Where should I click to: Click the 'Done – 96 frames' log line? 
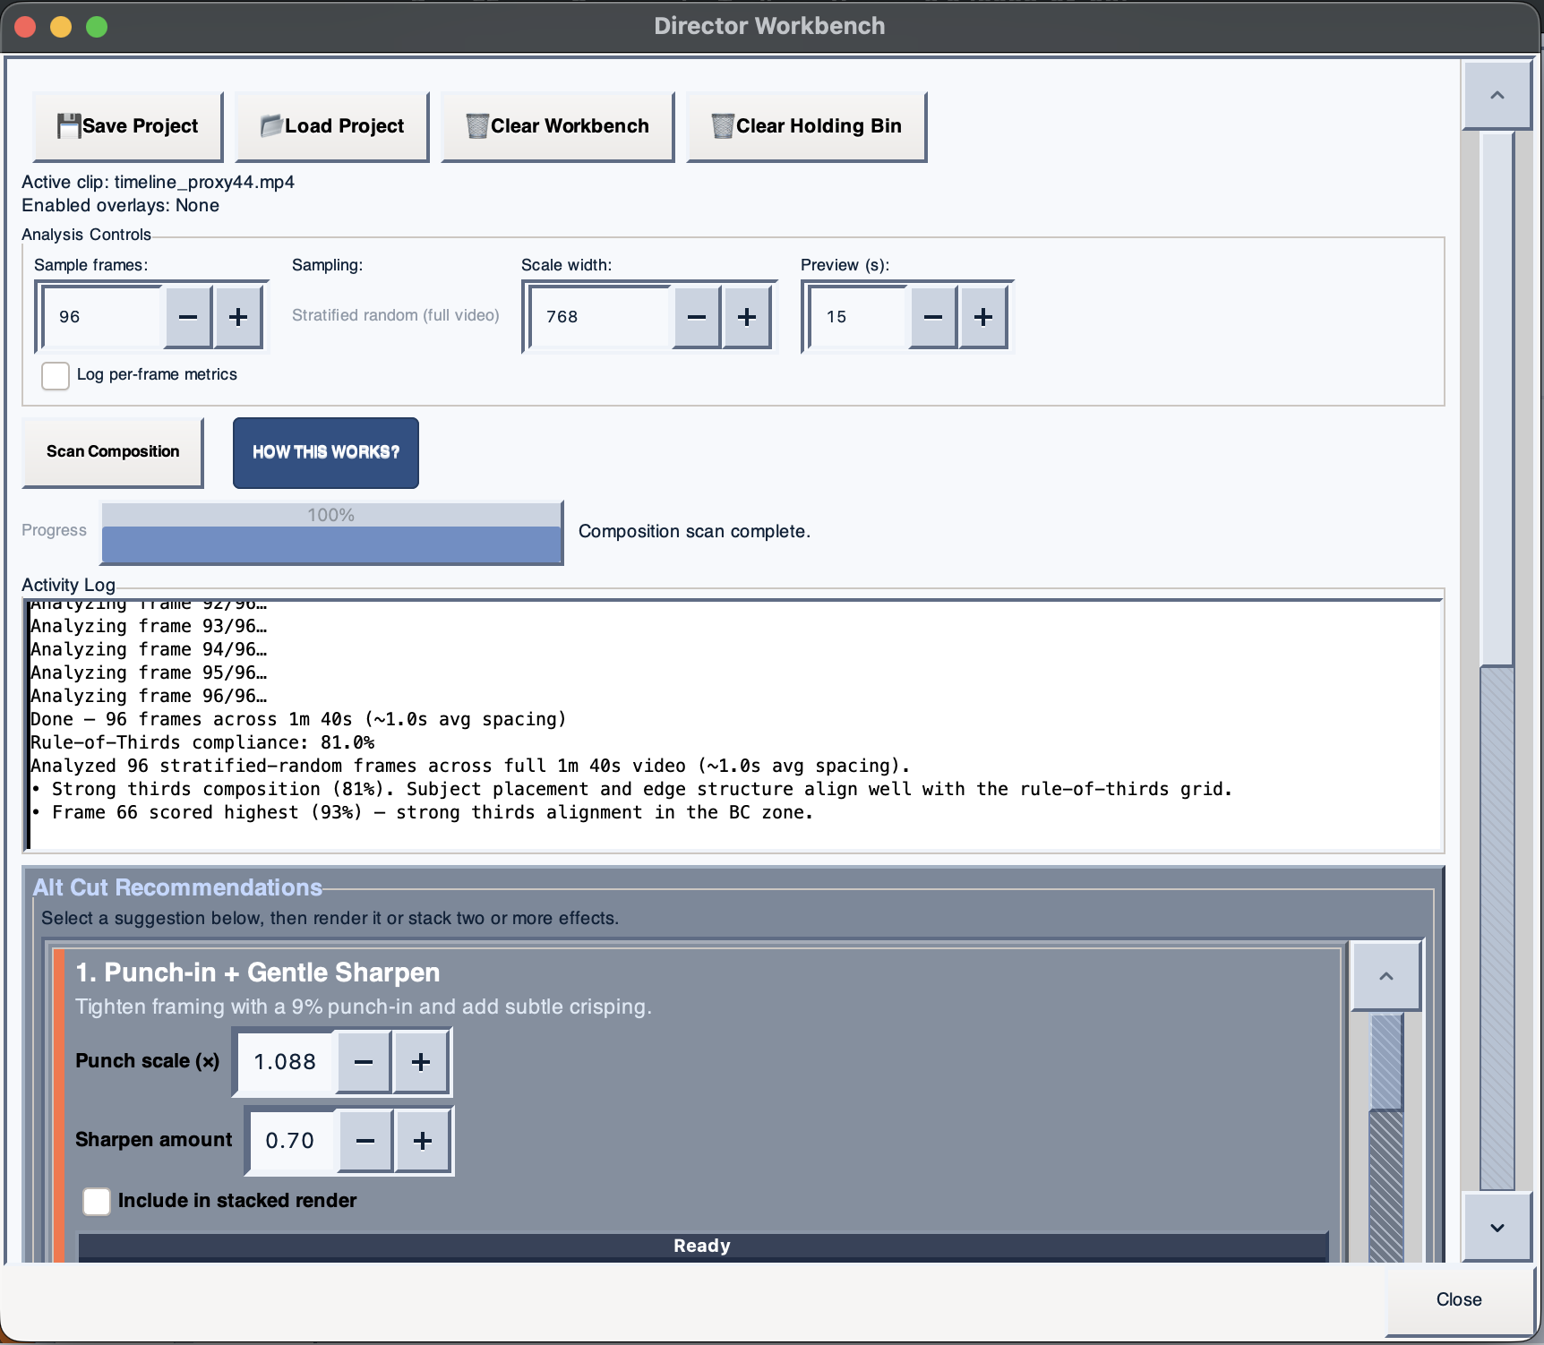point(298,719)
